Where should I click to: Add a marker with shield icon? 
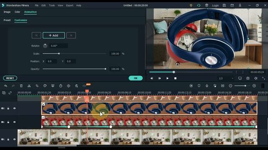point(199,86)
